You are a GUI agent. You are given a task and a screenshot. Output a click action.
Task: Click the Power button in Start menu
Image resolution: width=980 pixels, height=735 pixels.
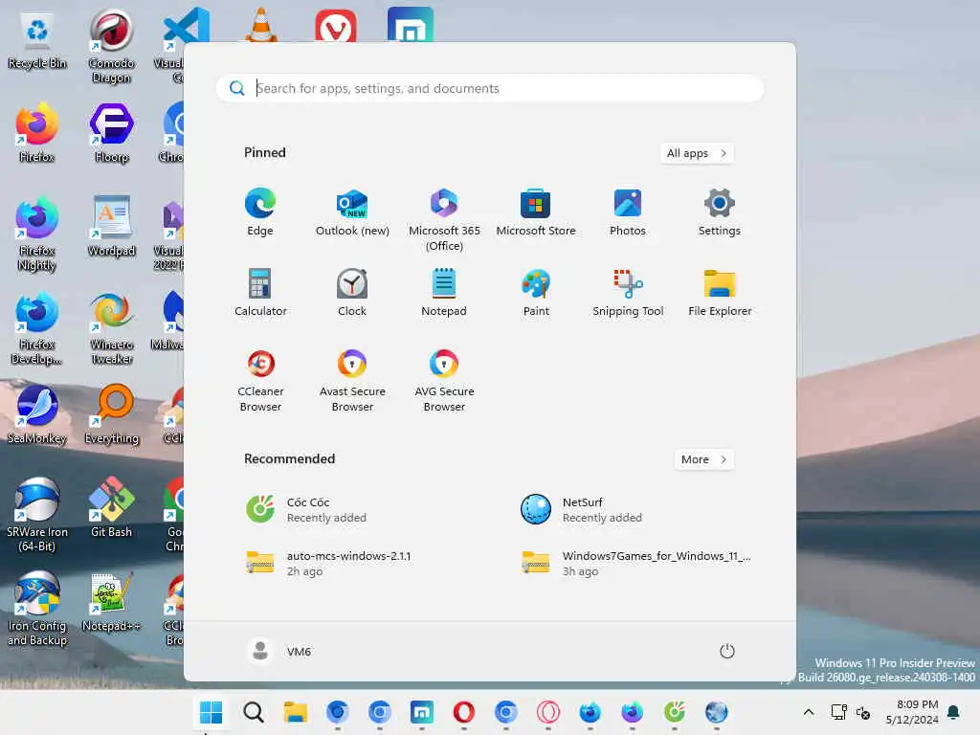click(x=727, y=651)
